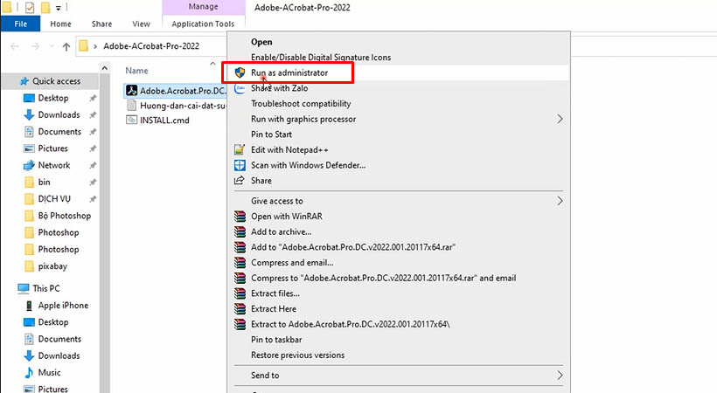The height and width of the screenshot is (393, 717).
Task: Click the Share arrow icon in context menu
Action: click(x=240, y=181)
